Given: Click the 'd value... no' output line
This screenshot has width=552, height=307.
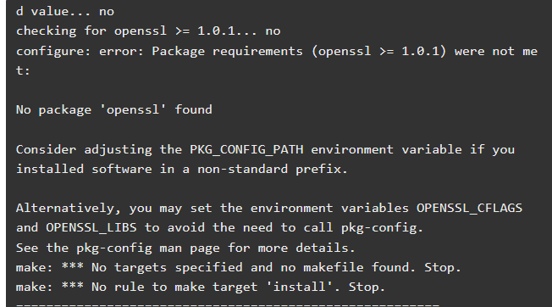Looking at the screenshot, I should click(65, 12).
